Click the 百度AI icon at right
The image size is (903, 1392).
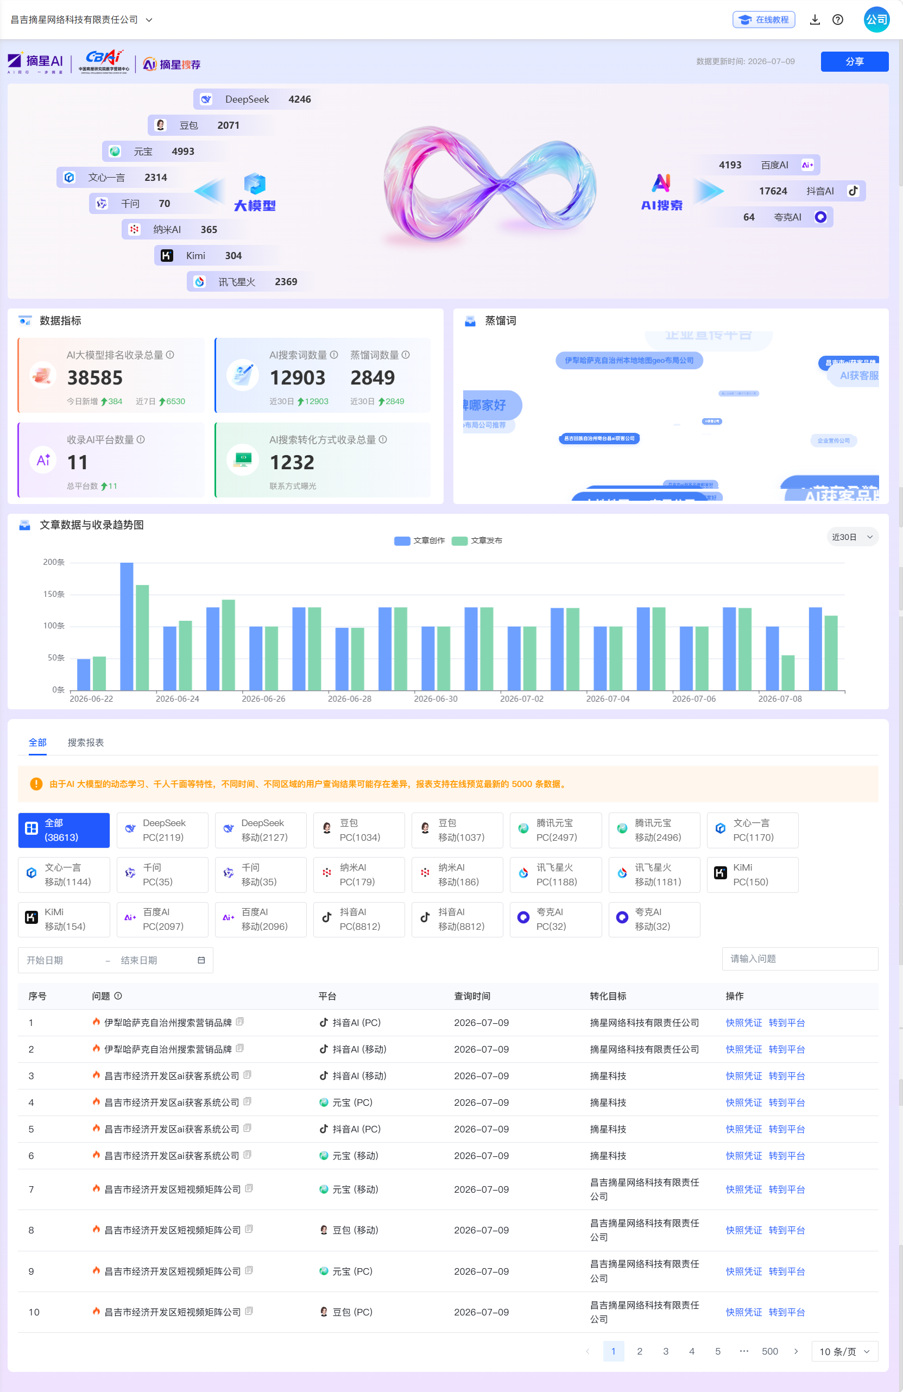807,165
